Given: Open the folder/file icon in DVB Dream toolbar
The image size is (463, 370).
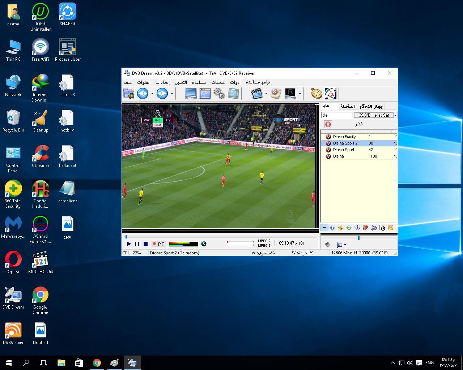Looking at the screenshot, I should (x=128, y=94).
